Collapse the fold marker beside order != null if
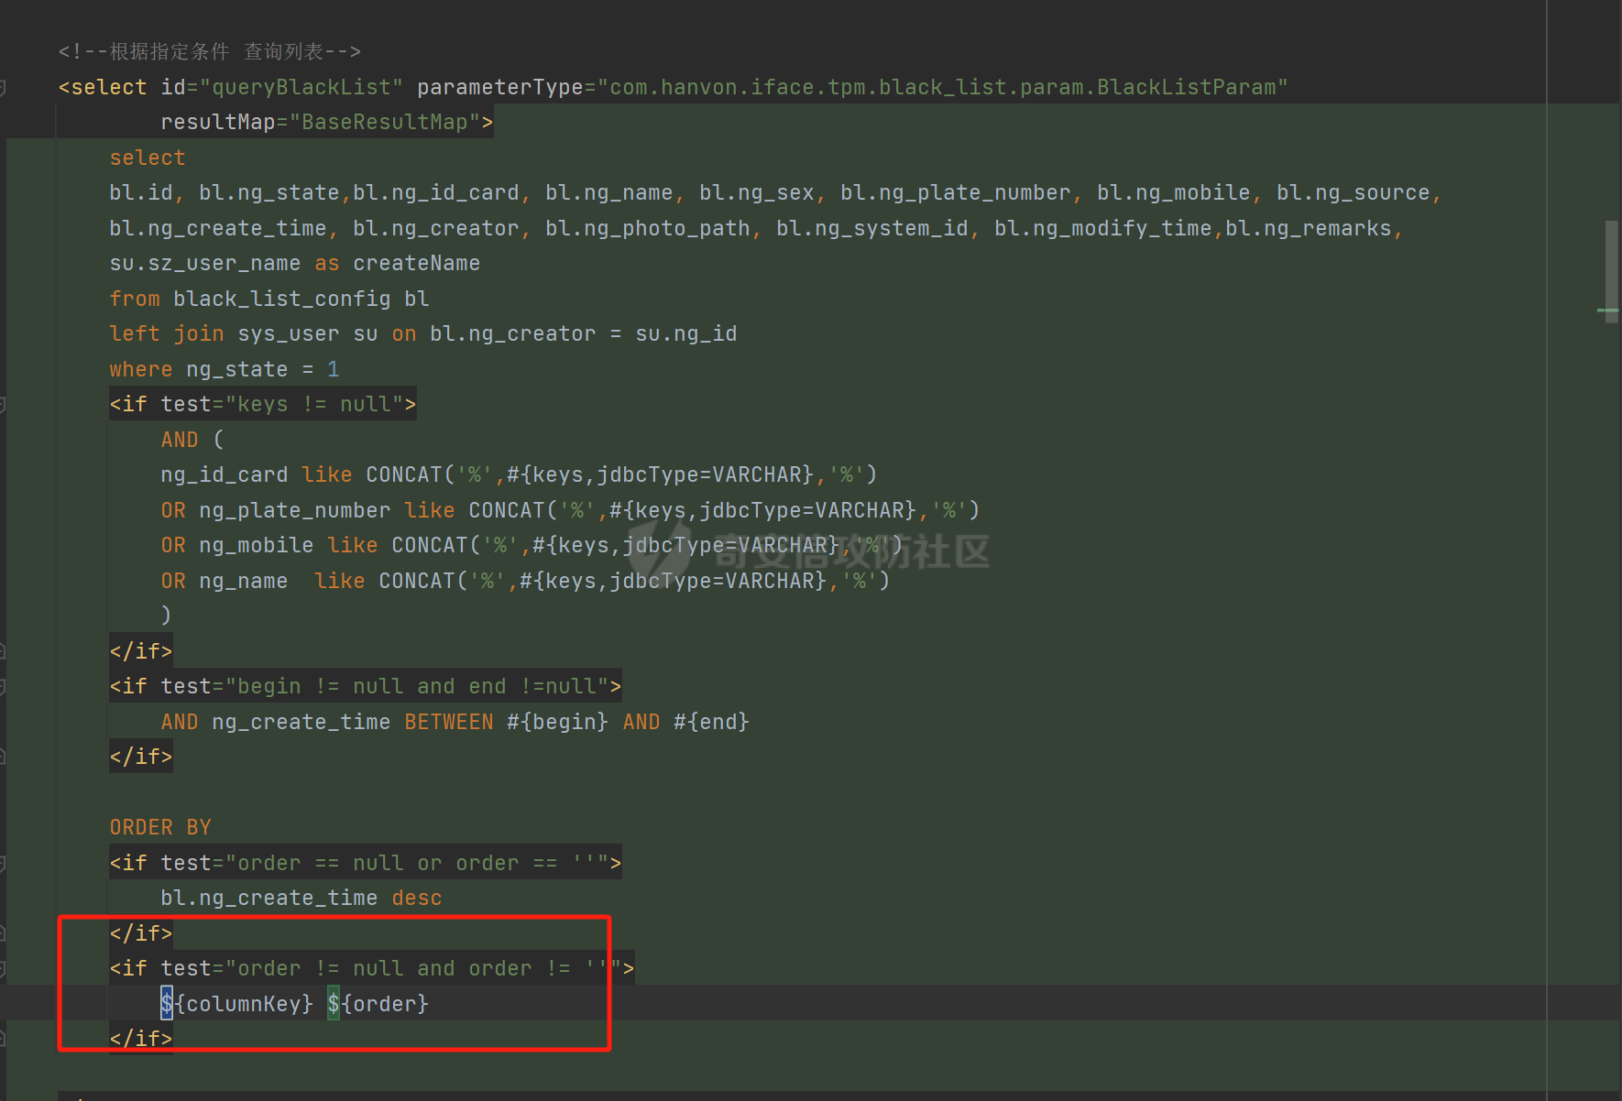Viewport: 1622px width, 1101px height. tap(3, 969)
